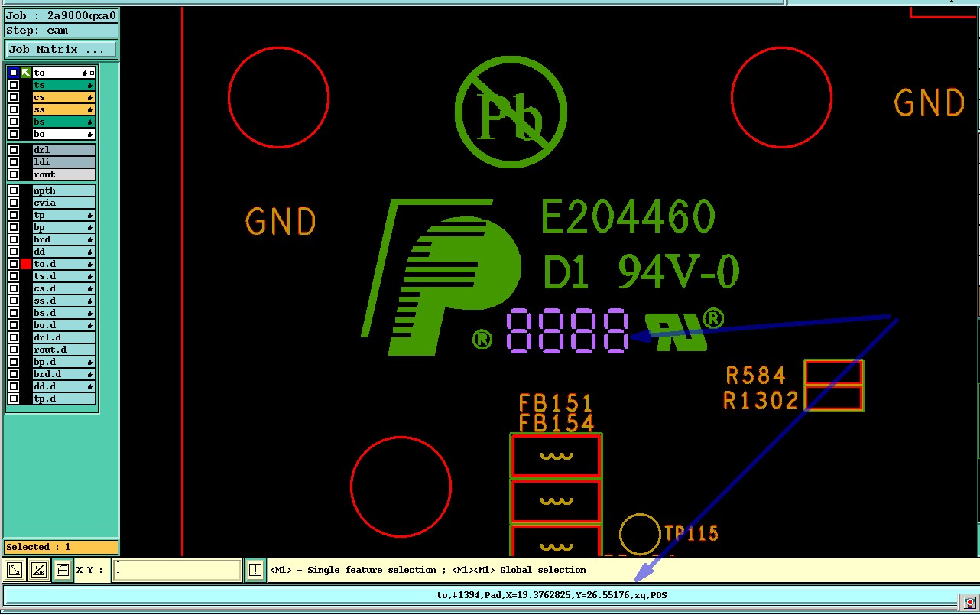Screen dimensions: 980x615
Task: Select the 'bo.d' layer name
Action: [63, 325]
